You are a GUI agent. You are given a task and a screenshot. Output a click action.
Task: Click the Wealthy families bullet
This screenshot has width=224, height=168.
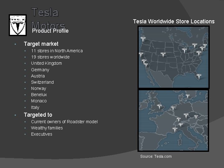point(47,128)
